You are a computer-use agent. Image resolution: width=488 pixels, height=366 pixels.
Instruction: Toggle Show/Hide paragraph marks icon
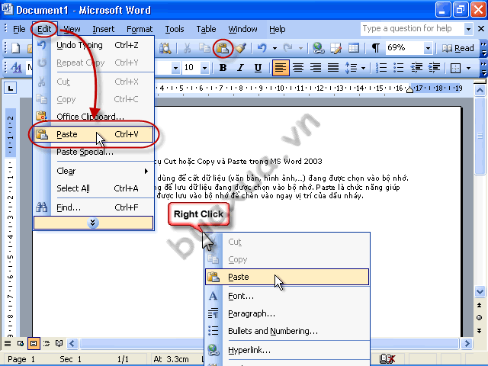pyautogui.click(x=376, y=48)
